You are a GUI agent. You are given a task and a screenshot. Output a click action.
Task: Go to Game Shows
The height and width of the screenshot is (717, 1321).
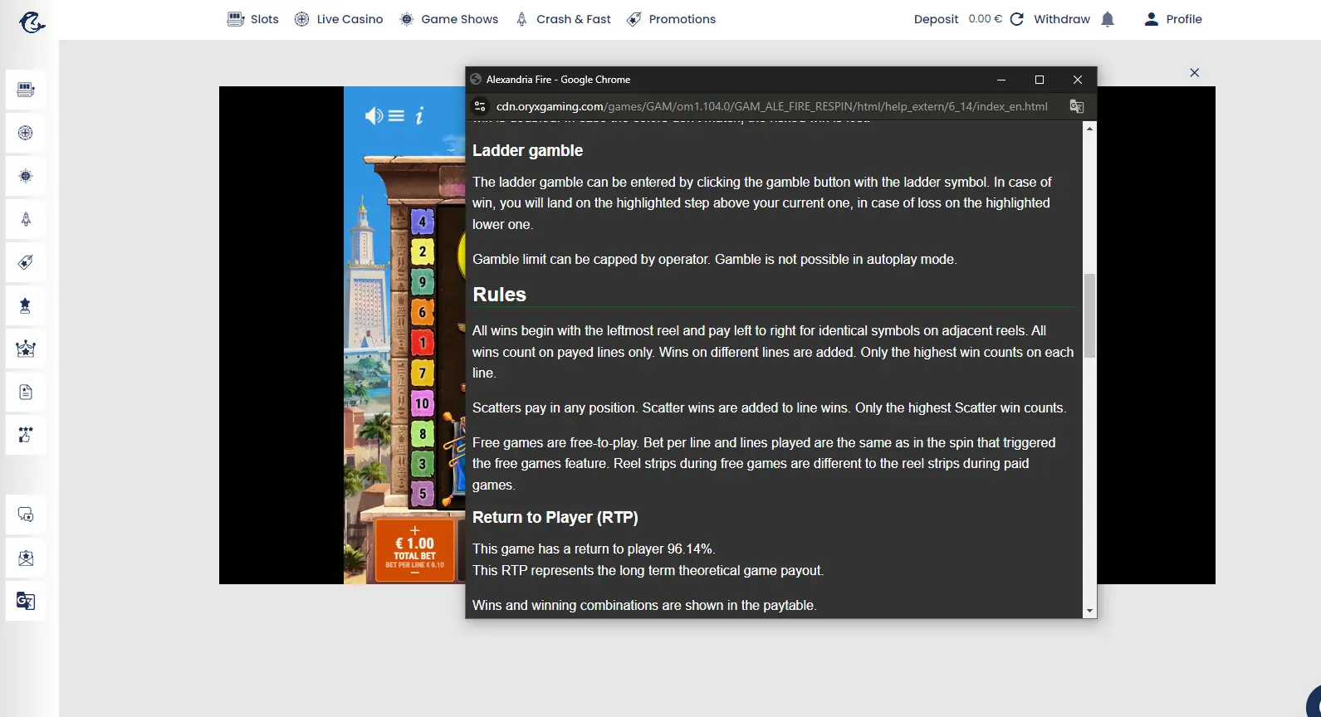coord(448,19)
